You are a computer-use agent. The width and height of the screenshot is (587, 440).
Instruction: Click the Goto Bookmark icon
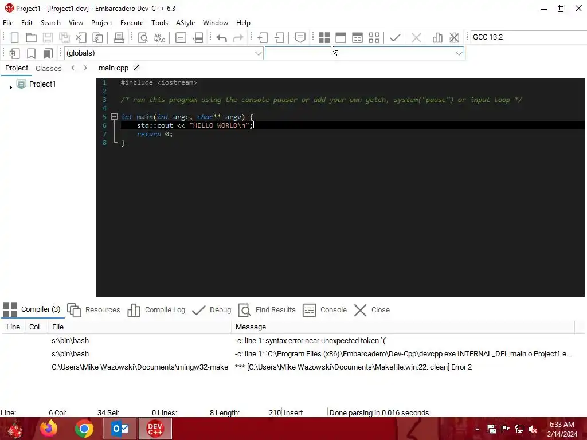coord(48,53)
